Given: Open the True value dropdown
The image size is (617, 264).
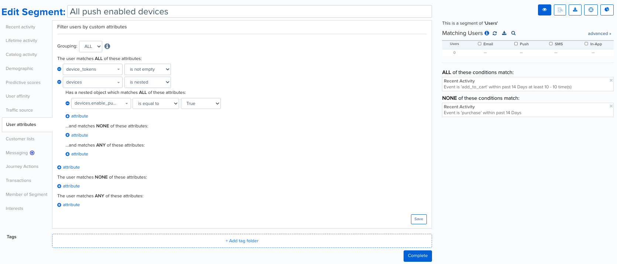Looking at the screenshot, I should [x=201, y=103].
